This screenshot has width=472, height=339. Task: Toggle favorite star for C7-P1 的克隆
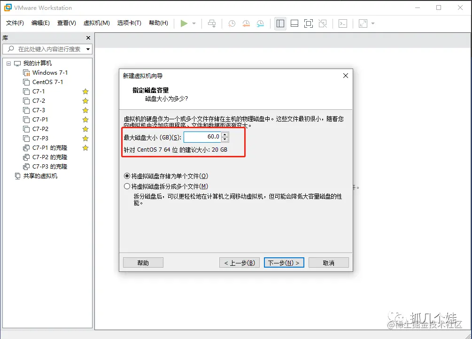click(85, 147)
